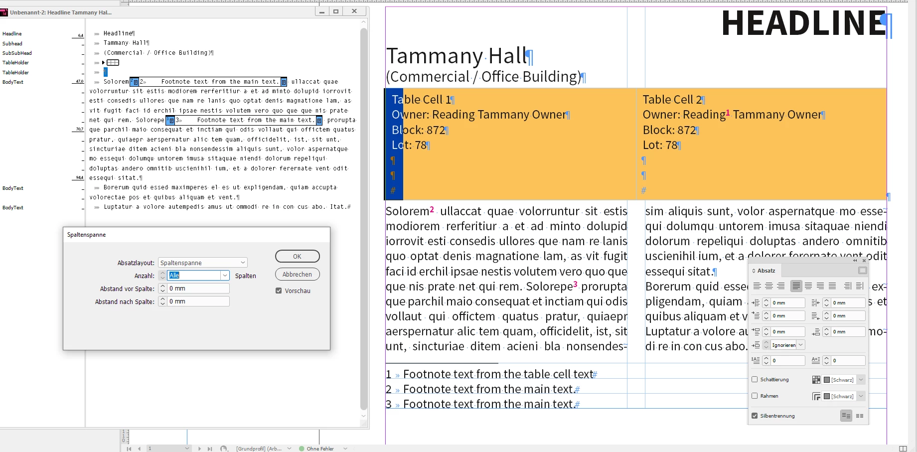Click the Anzahl field showing Alle

[194, 276]
